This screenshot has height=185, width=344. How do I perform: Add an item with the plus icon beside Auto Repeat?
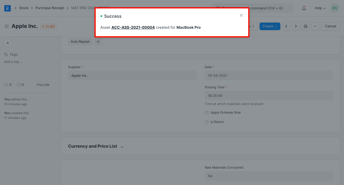(98, 42)
